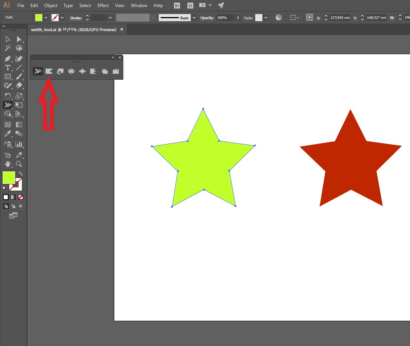Screen dimensions: 410x346
Task: Select the Crystallize tool icon
Action: pyautogui.click(x=105, y=71)
